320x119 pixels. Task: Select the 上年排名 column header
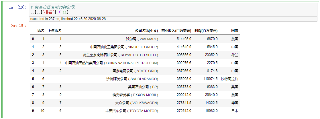click(x=54, y=31)
